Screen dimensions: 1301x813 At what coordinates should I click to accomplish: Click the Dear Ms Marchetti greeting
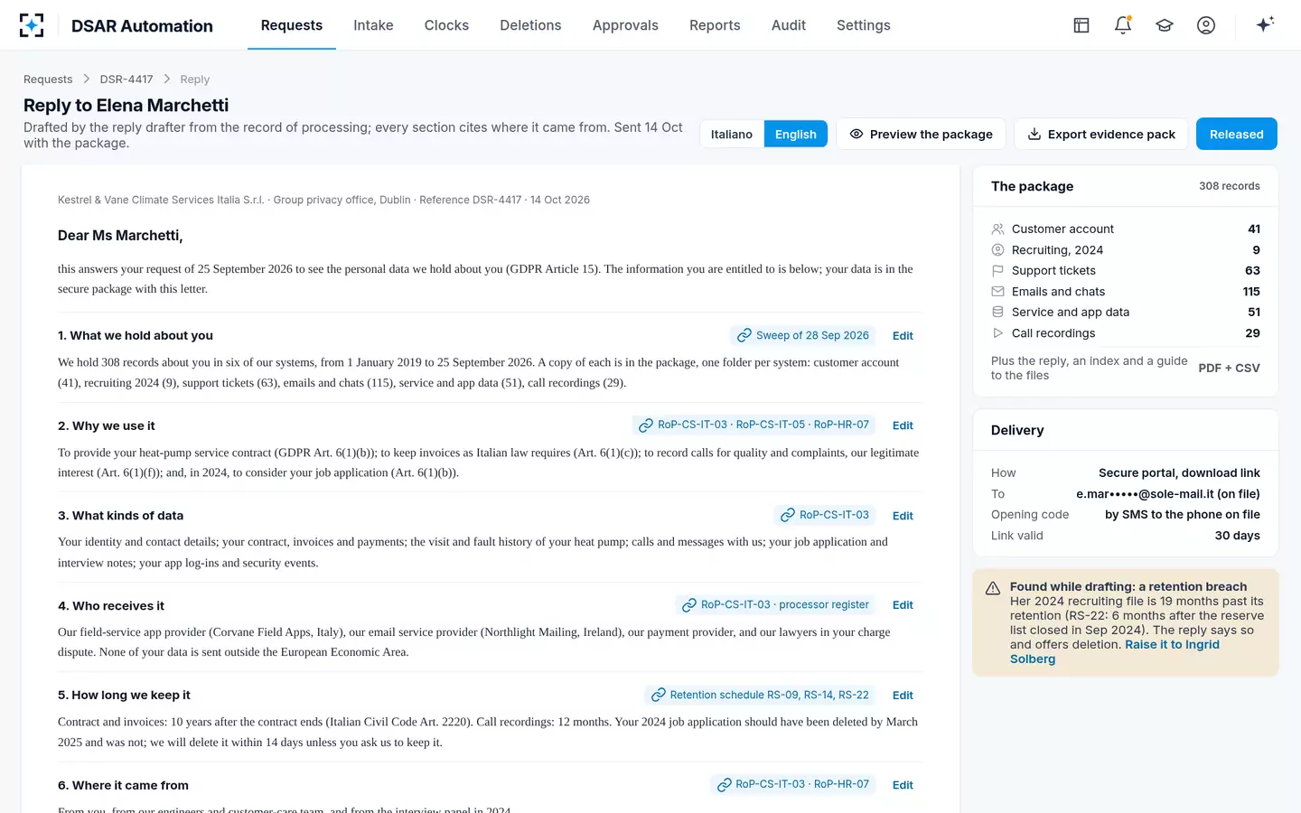pyautogui.click(x=120, y=236)
